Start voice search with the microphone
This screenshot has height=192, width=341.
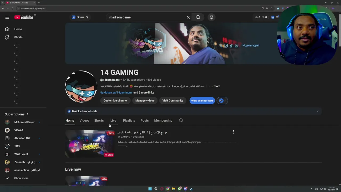coord(212,17)
